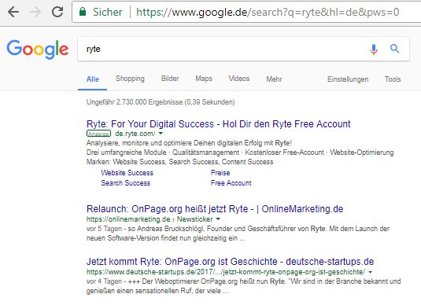Start voice search with the microphone icon
The width and height of the screenshot is (421, 305).
tap(374, 49)
